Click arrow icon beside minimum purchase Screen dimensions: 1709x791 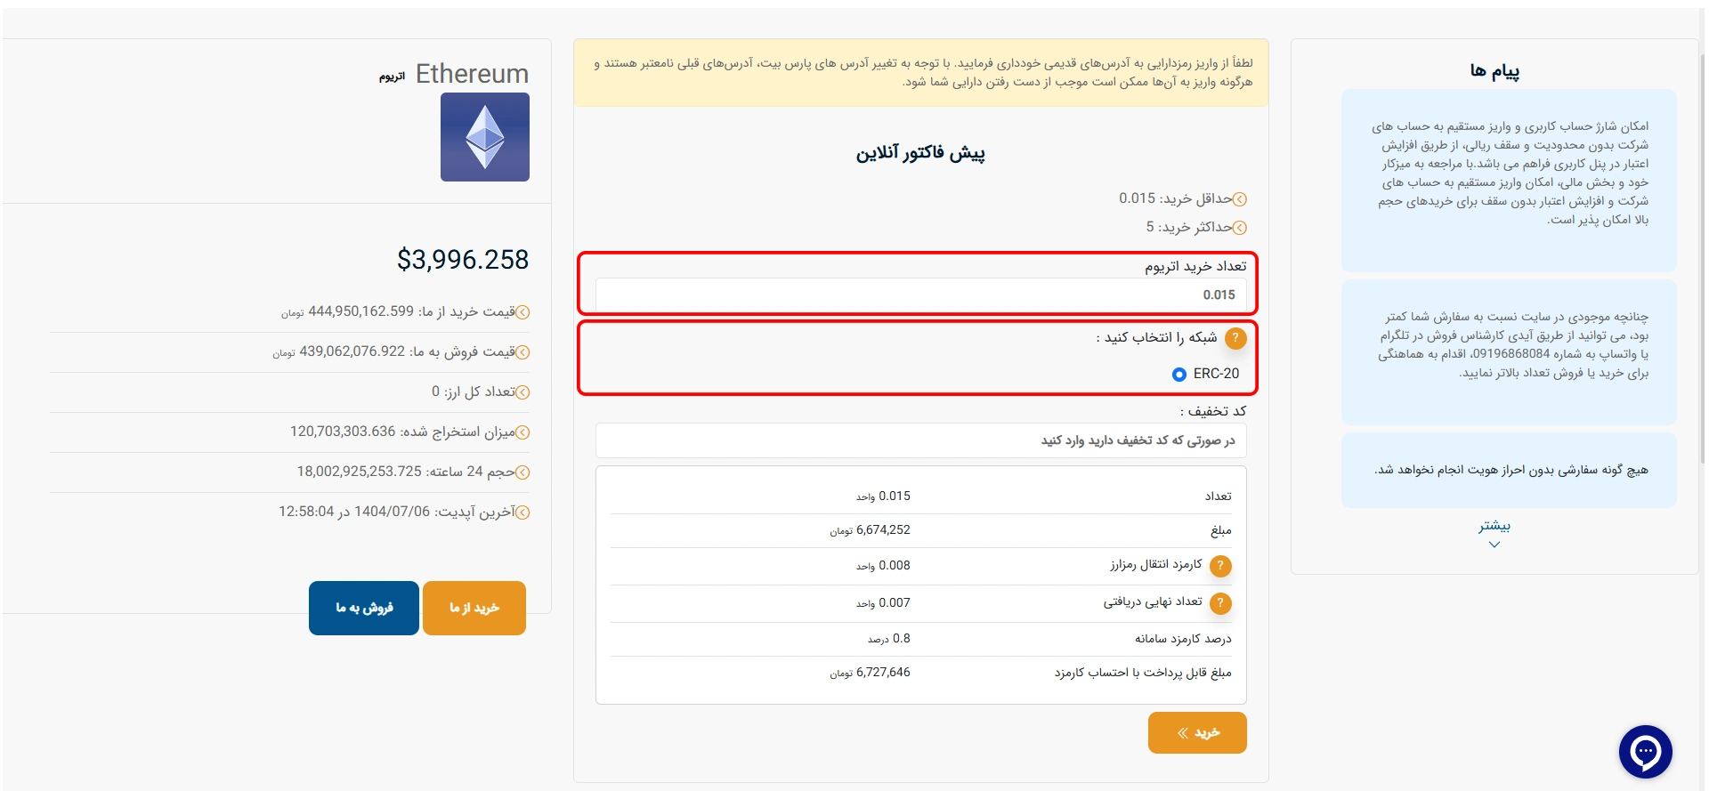coord(1240,199)
